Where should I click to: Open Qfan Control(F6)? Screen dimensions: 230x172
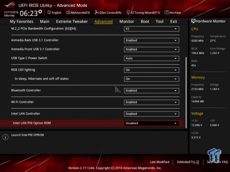tap(108, 13)
